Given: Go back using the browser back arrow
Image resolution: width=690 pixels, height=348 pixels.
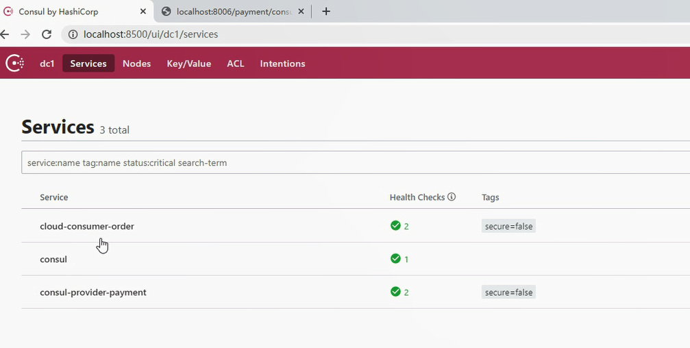Looking at the screenshot, I should [4, 34].
